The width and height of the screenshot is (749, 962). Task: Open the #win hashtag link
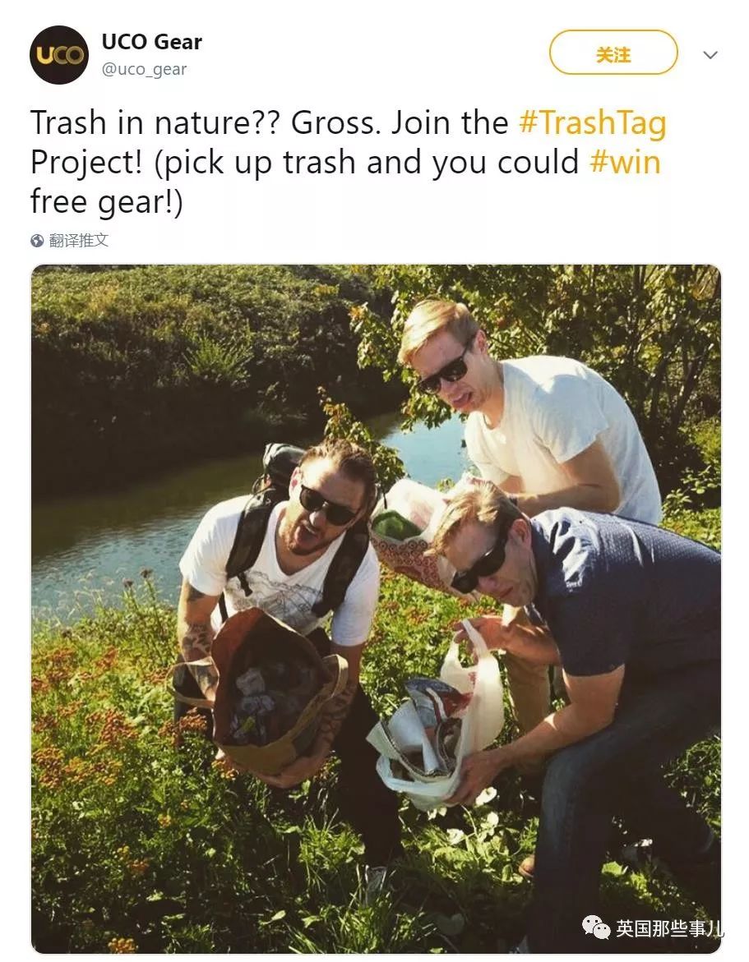625,162
